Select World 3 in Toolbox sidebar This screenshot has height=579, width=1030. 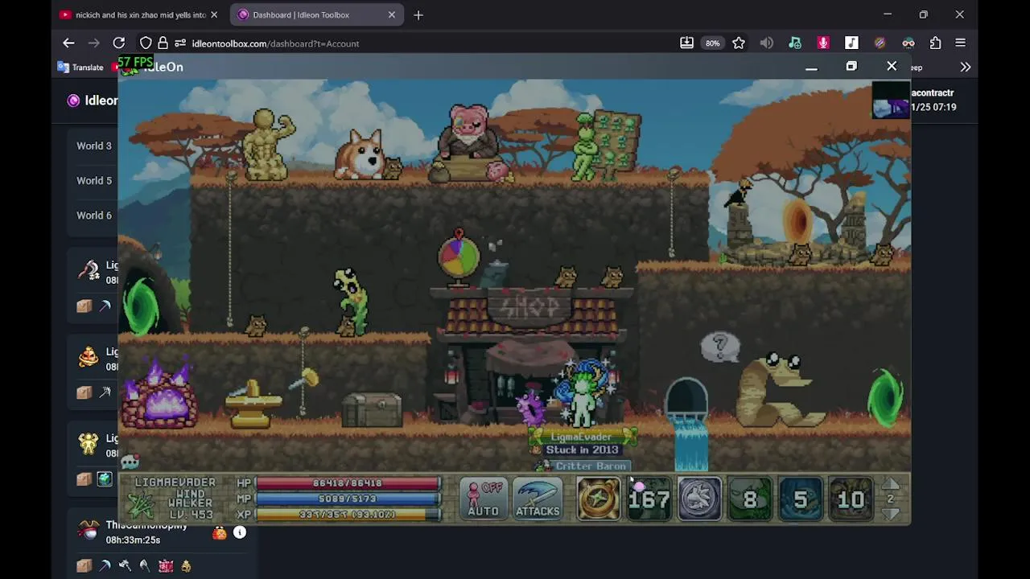pos(94,146)
